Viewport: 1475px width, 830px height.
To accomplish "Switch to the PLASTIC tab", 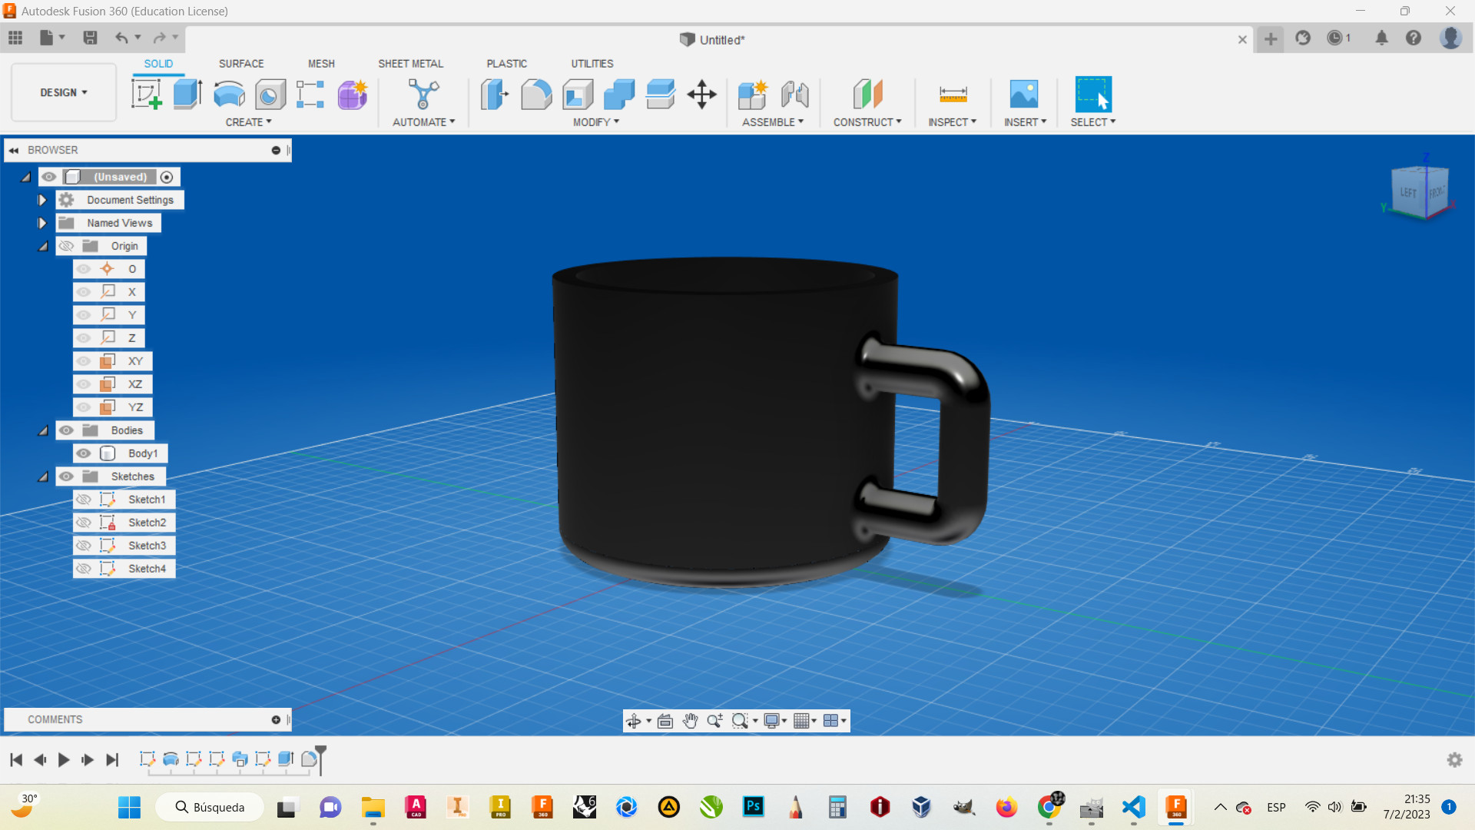I will (x=506, y=64).
